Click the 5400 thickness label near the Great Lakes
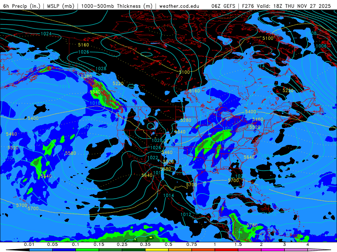 coord(251,112)
